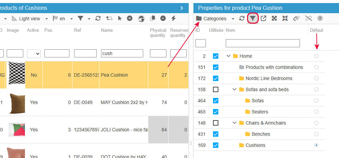Delete product using the minus icon
339x158 pixels.
coord(163,19)
